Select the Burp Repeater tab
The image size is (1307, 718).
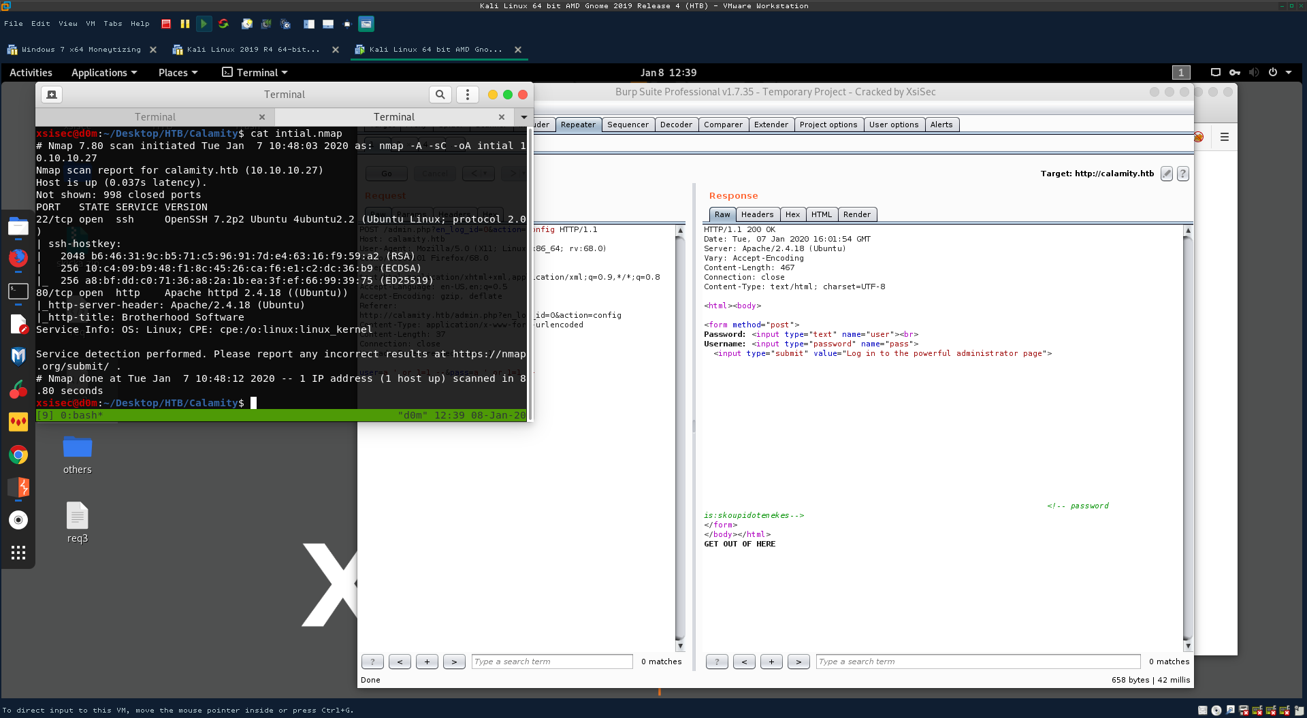tap(579, 125)
